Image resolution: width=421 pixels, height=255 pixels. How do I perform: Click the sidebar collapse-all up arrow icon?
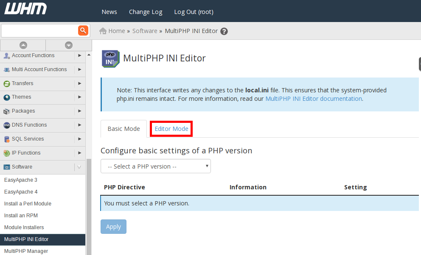[23, 45]
